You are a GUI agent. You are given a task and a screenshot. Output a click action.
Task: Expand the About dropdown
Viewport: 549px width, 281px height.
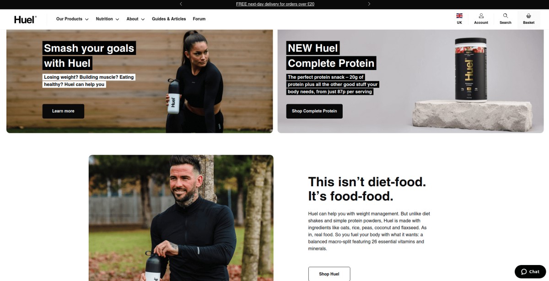tap(135, 19)
